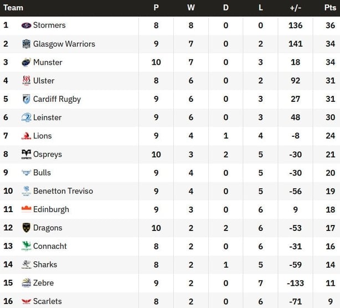Click the Stormers team logo

click(x=26, y=25)
